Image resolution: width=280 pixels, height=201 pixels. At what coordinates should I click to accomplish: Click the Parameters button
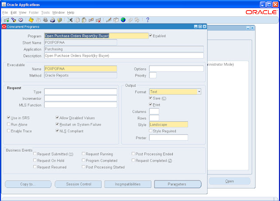click(x=178, y=184)
